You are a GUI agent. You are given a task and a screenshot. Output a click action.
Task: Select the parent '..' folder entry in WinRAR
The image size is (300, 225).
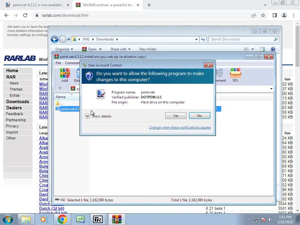[x=59, y=103]
